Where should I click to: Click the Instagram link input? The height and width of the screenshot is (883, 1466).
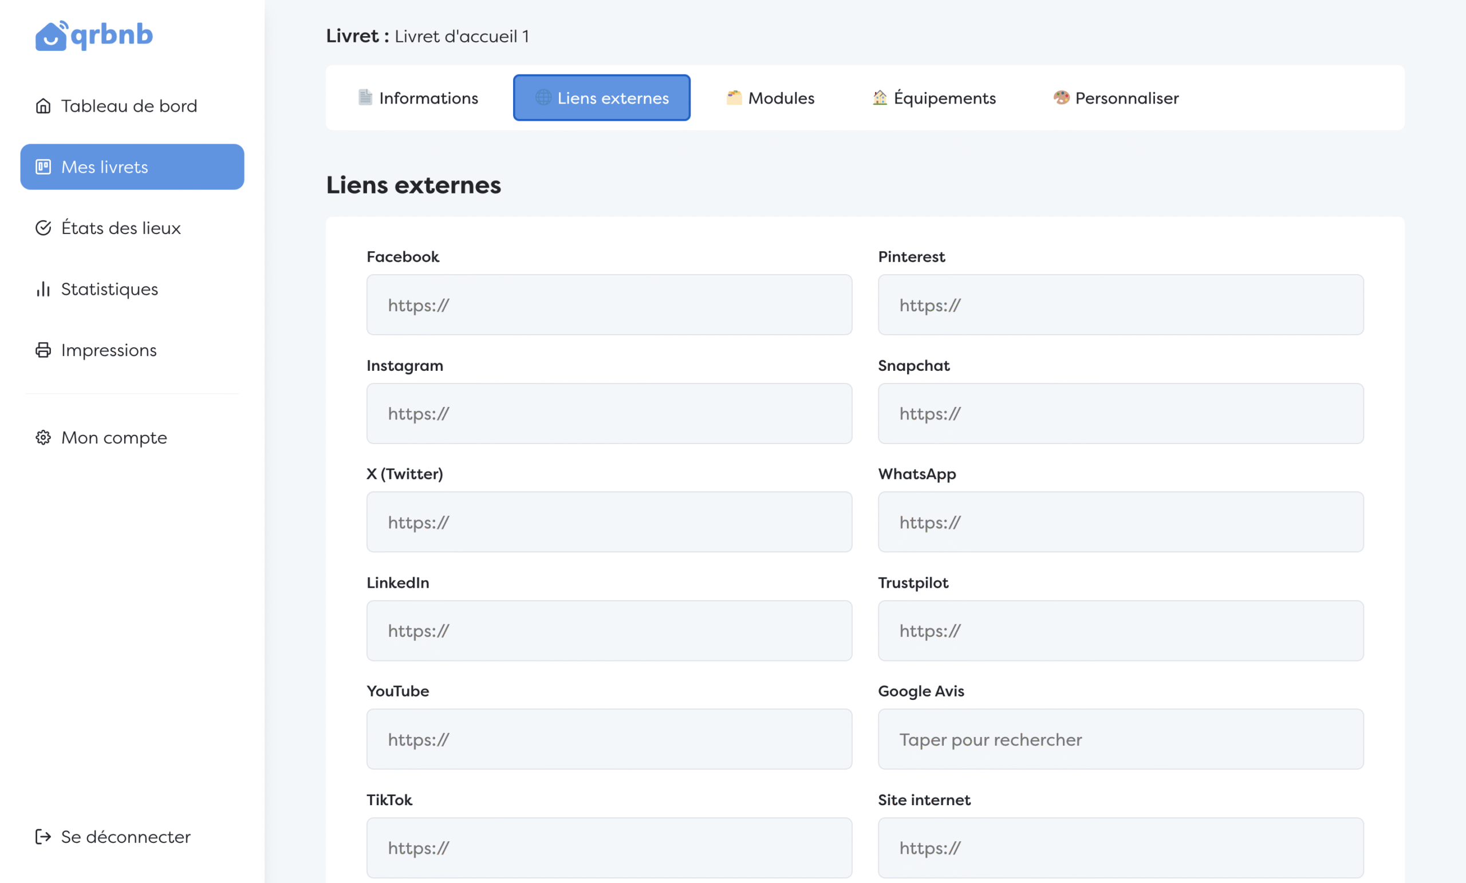[609, 413]
